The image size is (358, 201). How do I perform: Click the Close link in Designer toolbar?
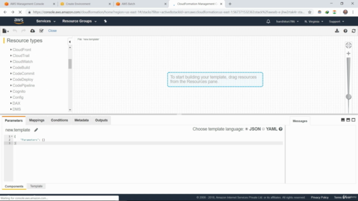52,31
